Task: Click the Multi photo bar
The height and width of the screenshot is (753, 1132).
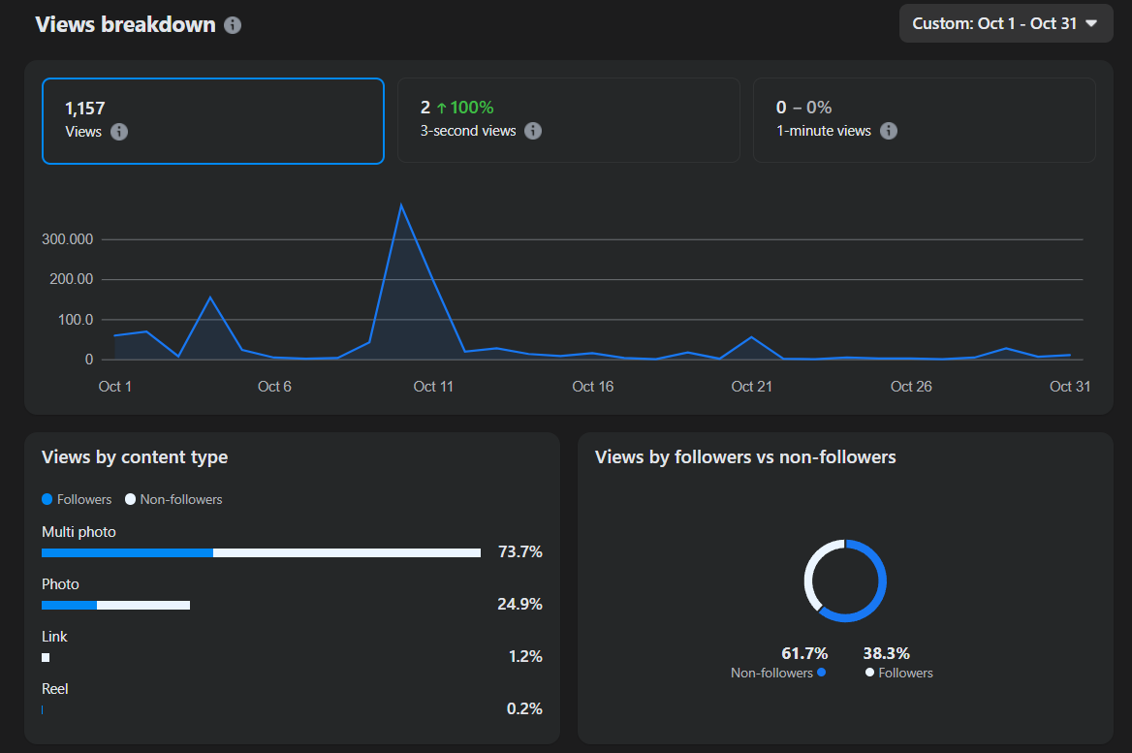Action: [x=261, y=552]
